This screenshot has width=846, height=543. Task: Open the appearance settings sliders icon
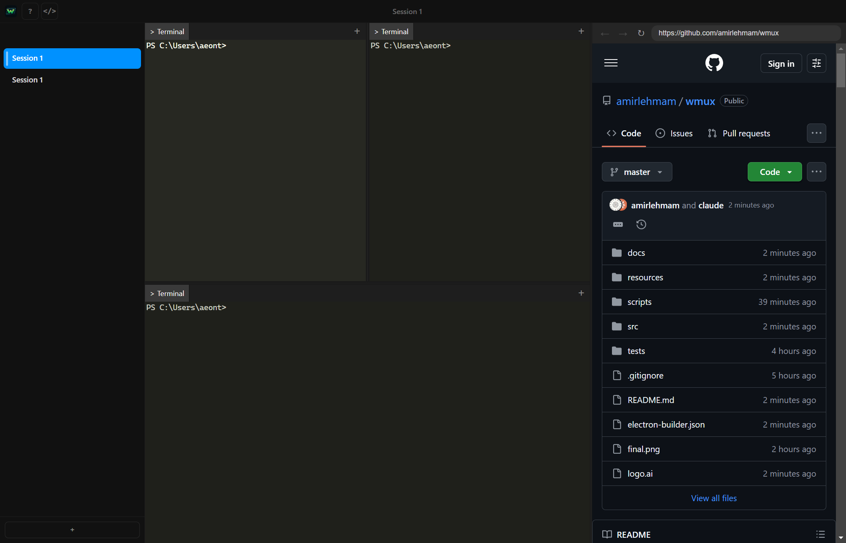point(817,63)
